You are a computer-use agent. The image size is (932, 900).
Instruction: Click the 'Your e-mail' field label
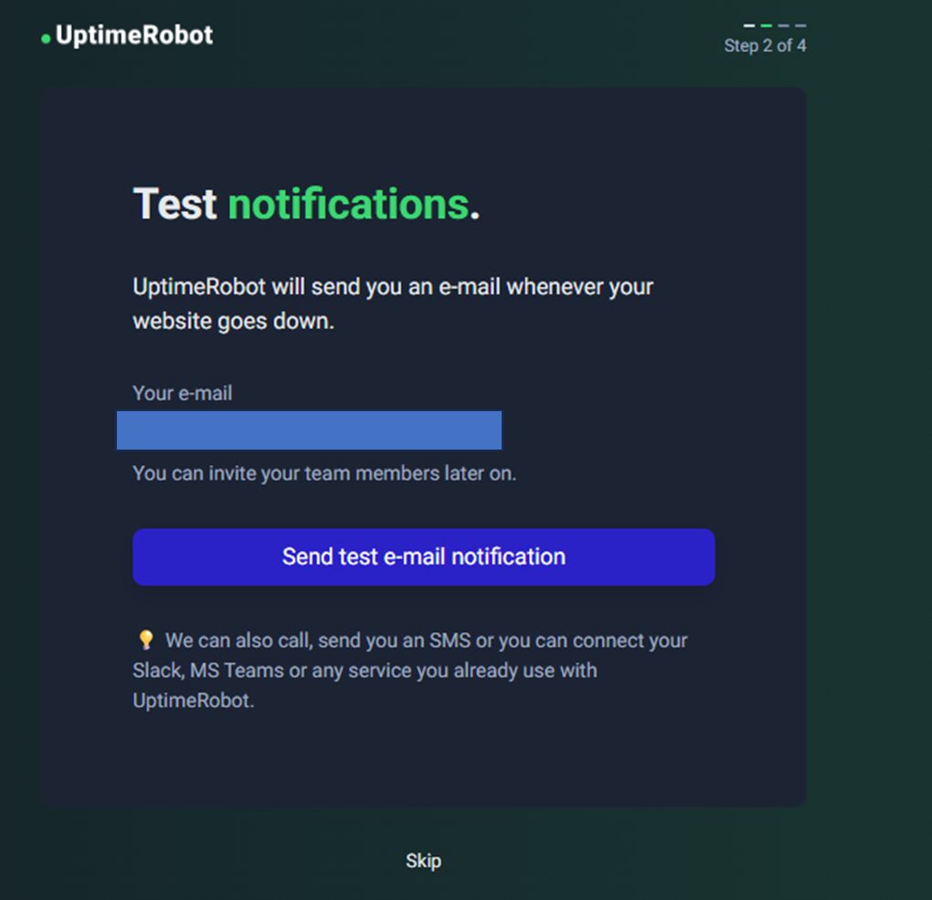182,393
